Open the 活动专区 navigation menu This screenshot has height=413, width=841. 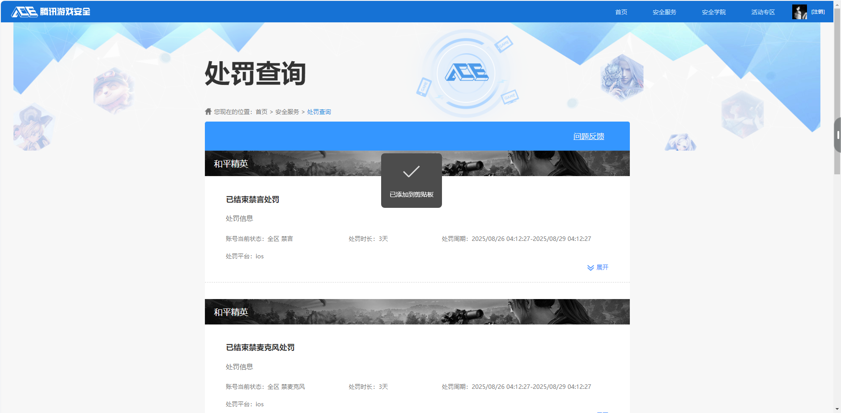[762, 12]
